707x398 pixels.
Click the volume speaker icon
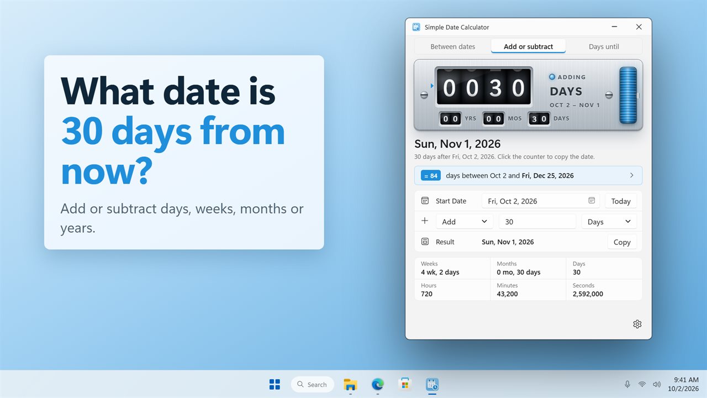click(657, 384)
